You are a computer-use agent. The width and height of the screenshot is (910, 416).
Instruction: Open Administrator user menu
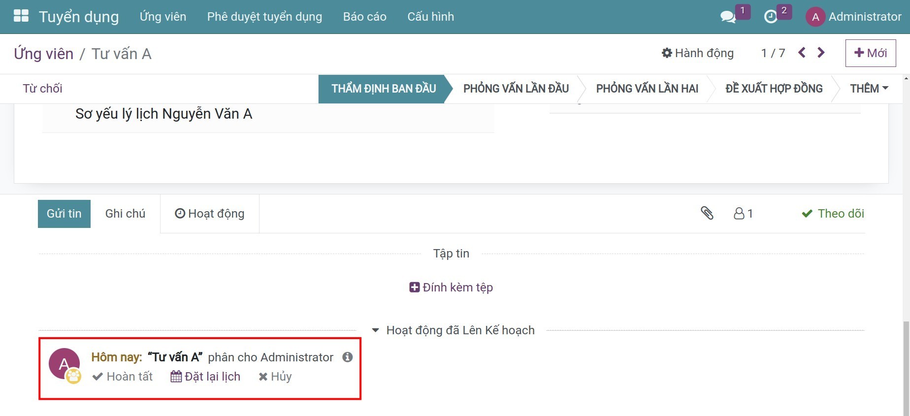pos(853,17)
